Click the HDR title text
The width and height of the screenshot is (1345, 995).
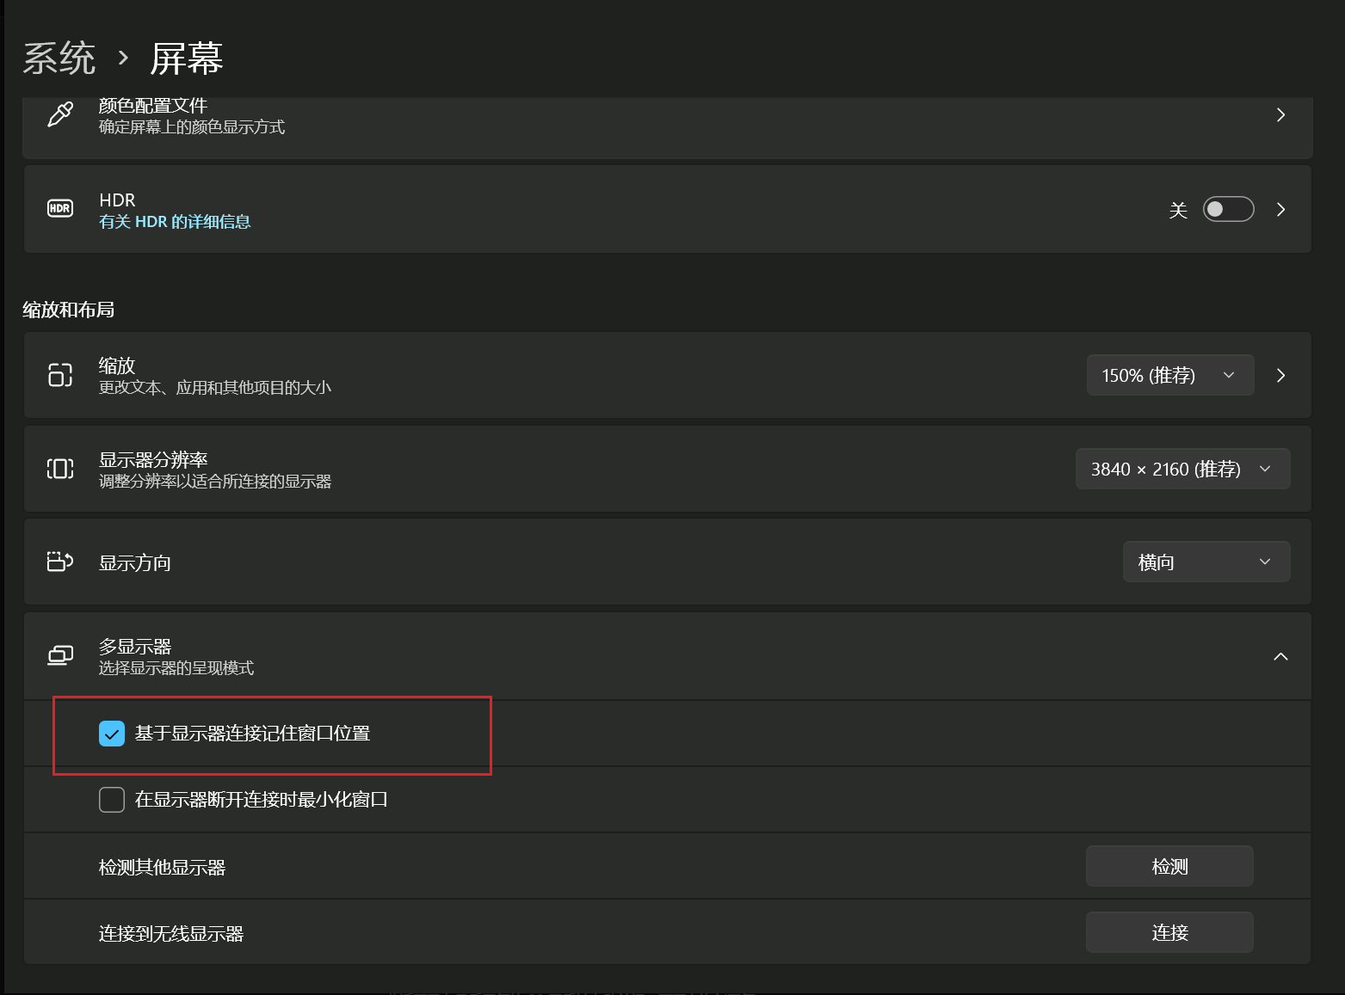(117, 200)
